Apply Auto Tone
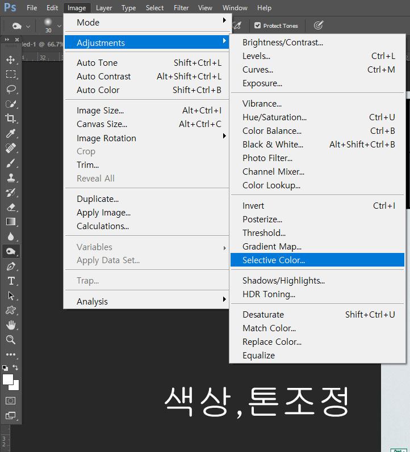Image resolution: width=410 pixels, height=452 pixels. pyautogui.click(x=147, y=62)
